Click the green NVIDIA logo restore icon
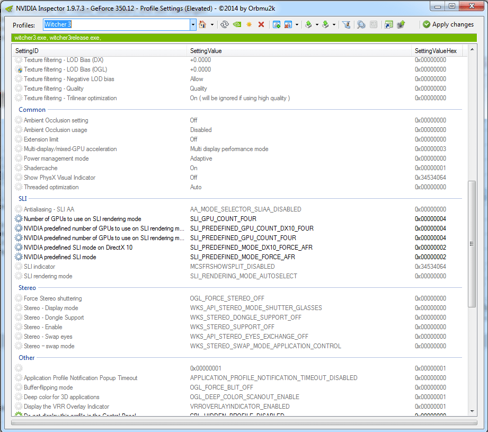The width and height of the screenshot is (488, 432). pos(237,24)
